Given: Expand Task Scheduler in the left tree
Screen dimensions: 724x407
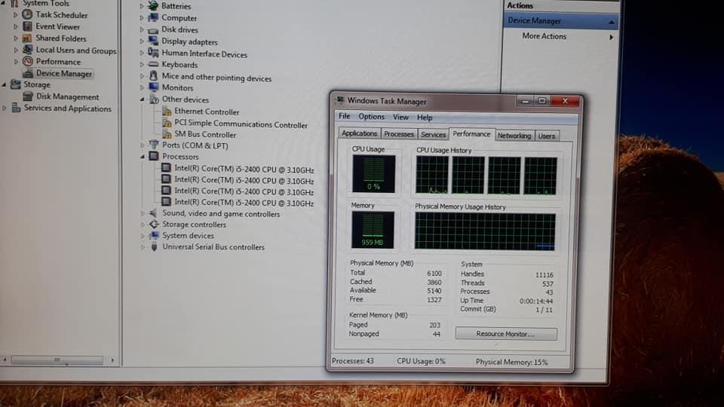Looking at the screenshot, I should [16, 15].
